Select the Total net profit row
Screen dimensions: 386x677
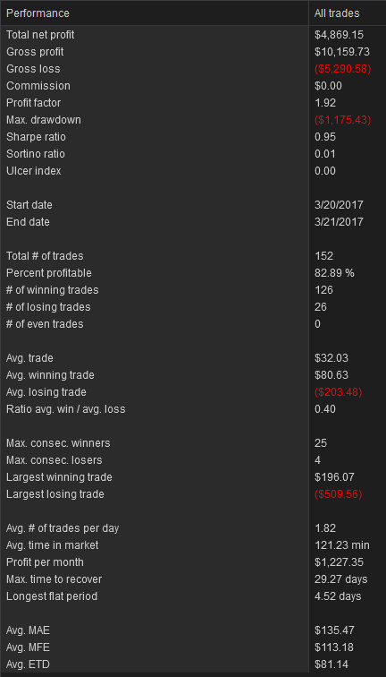click(x=193, y=35)
